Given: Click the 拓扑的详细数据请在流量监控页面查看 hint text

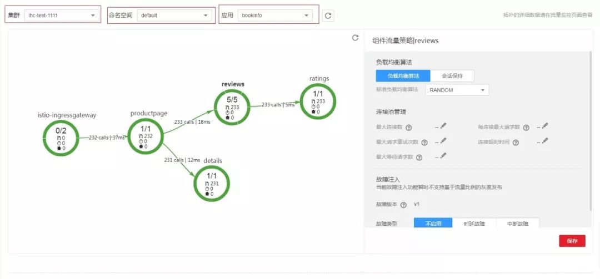Looking at the screenshot, I should pyautogui.click(x=548, y=16).
